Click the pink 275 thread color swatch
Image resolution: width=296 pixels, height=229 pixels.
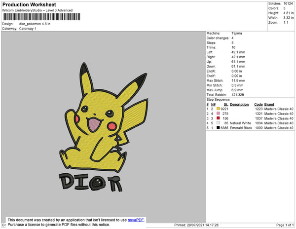218,114
